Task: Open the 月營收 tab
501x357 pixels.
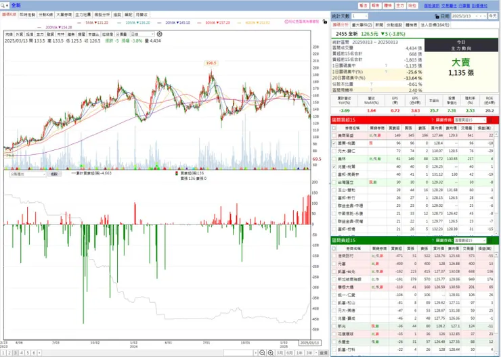Action: pos(141,15)
